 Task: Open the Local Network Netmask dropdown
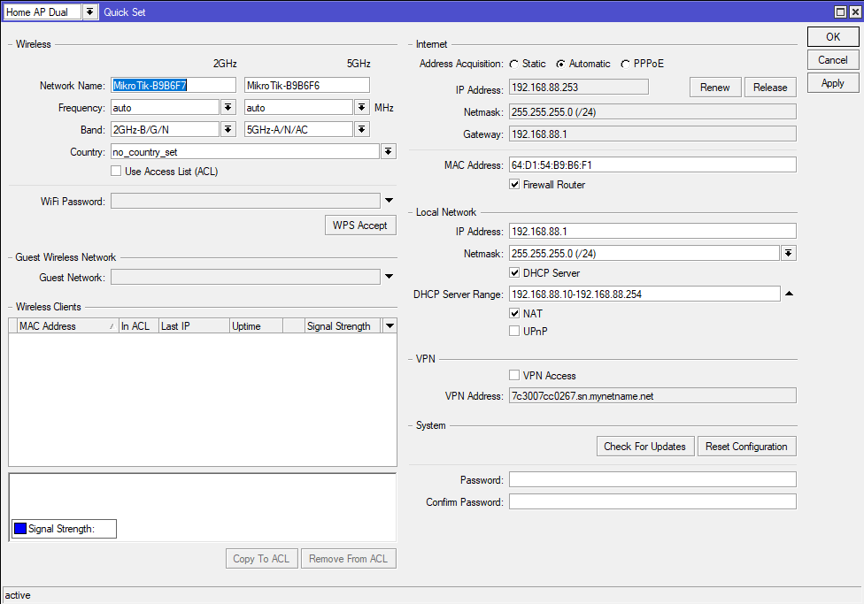(x=788, y=253)
